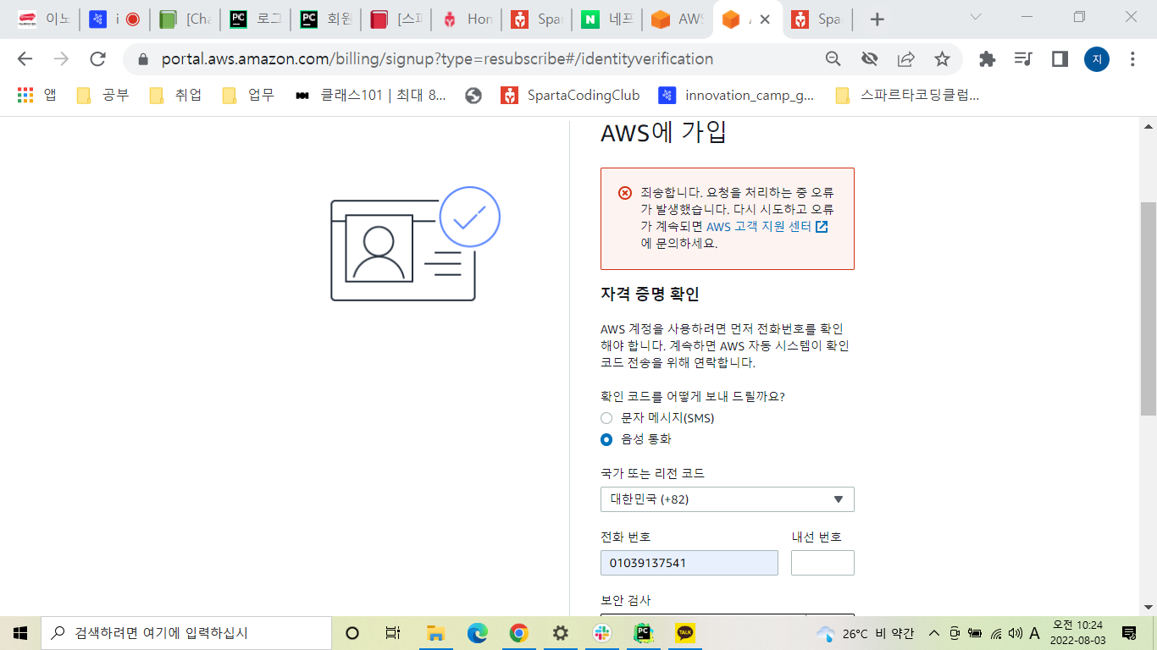Launch Microsoft Edge from taskbar
1157x650 pixels.
click(x=477, y=633)
